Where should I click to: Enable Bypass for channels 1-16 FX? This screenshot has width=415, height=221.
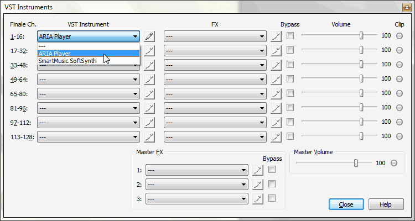290,36
